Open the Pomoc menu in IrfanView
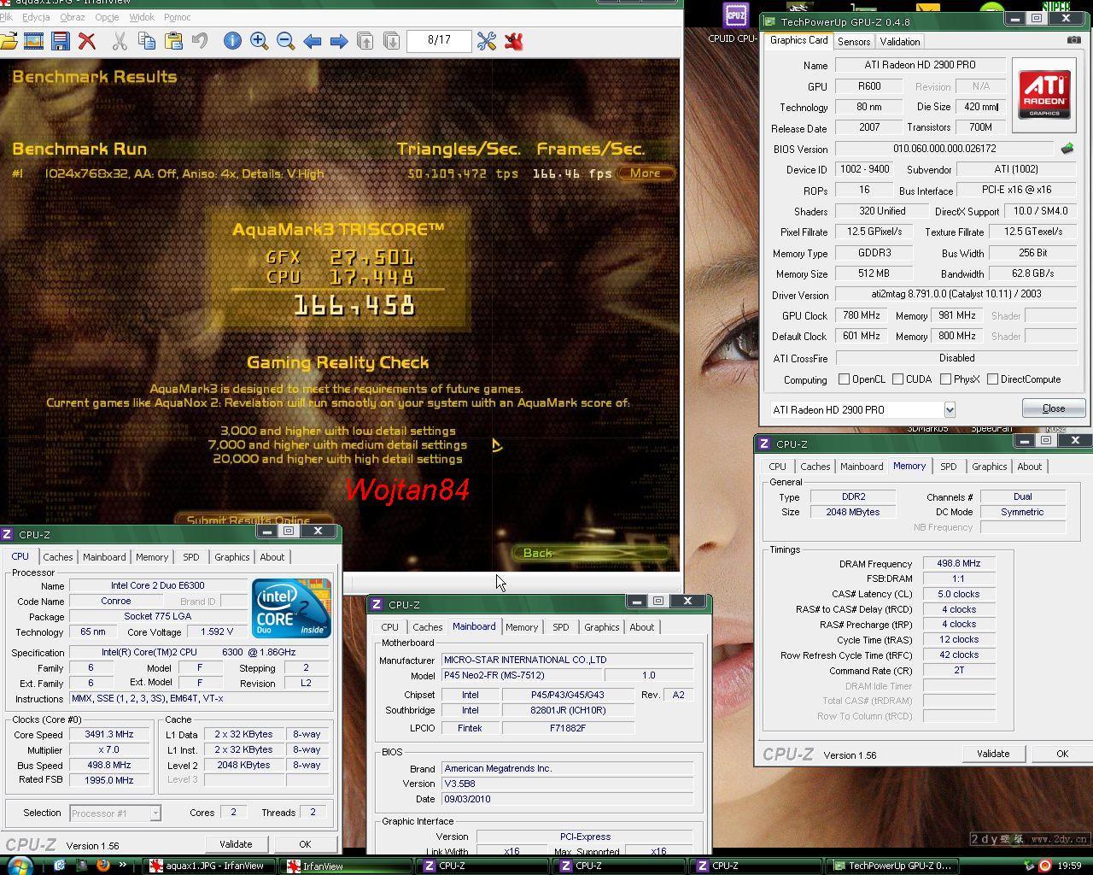The width and height of the screenshot is (1093, 875). click(177, 17)
